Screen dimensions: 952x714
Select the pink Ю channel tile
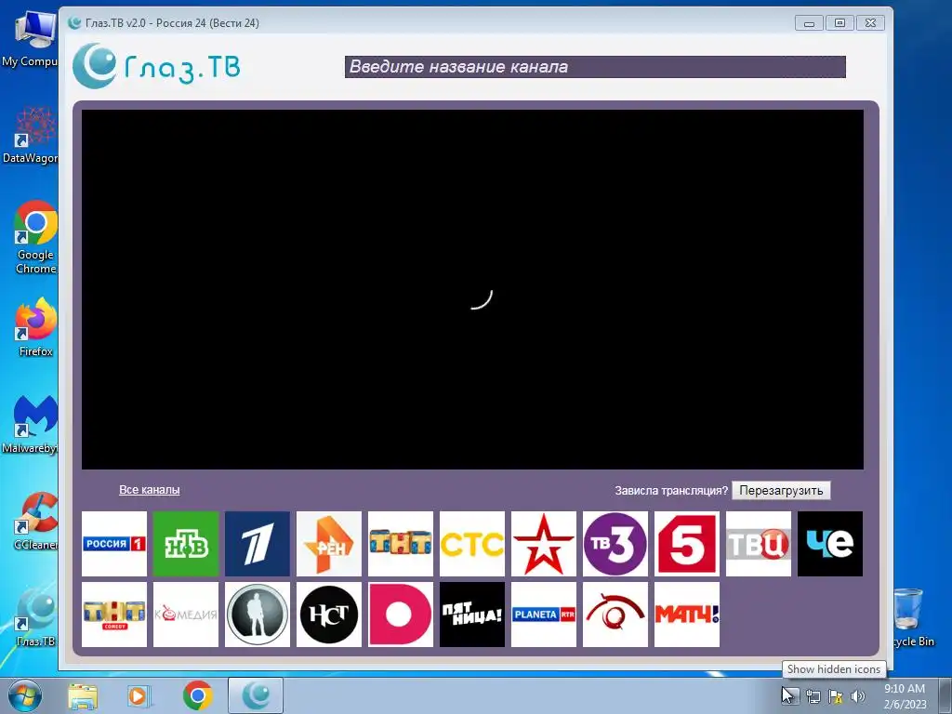(401, 615)
